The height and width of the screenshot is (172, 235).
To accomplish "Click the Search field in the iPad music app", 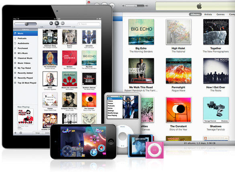I will pos(89,24).
